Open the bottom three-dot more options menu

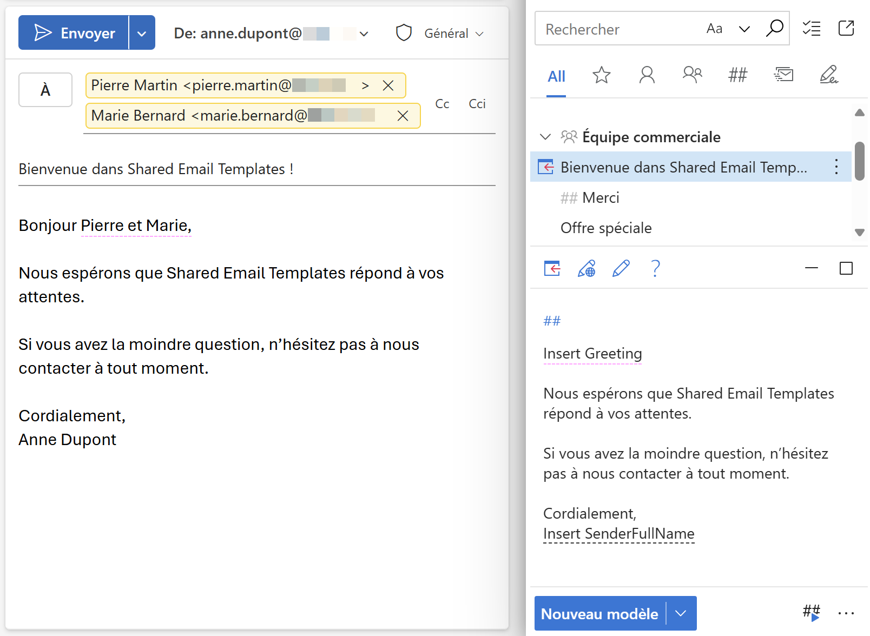coord(846,613)
